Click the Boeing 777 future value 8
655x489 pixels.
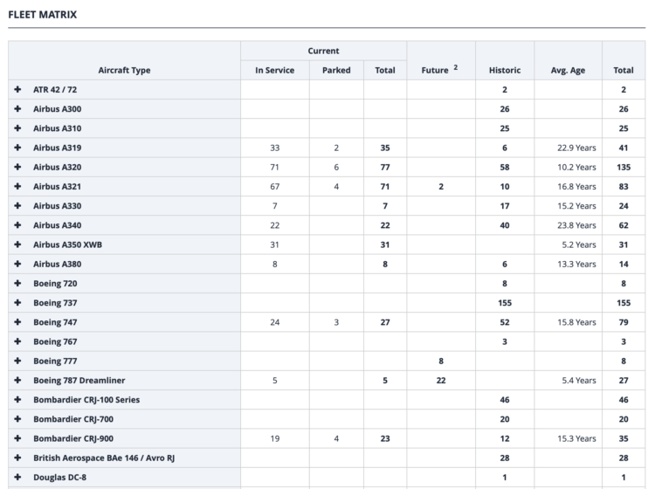tap(441, 361)
